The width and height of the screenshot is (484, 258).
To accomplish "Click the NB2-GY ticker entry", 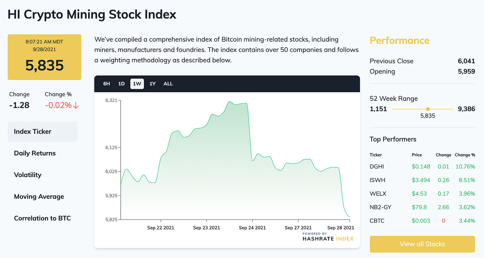I will (x=380, y=207).
